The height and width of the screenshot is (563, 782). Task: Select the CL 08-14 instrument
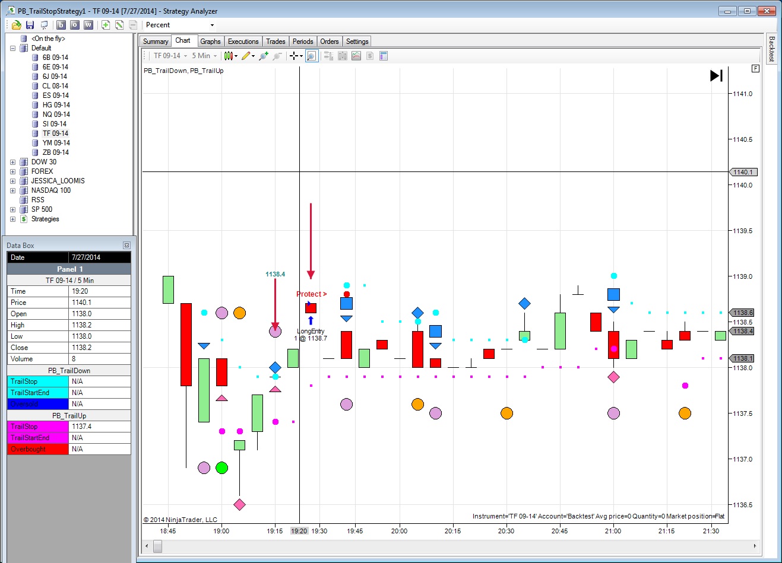(55, 86)
